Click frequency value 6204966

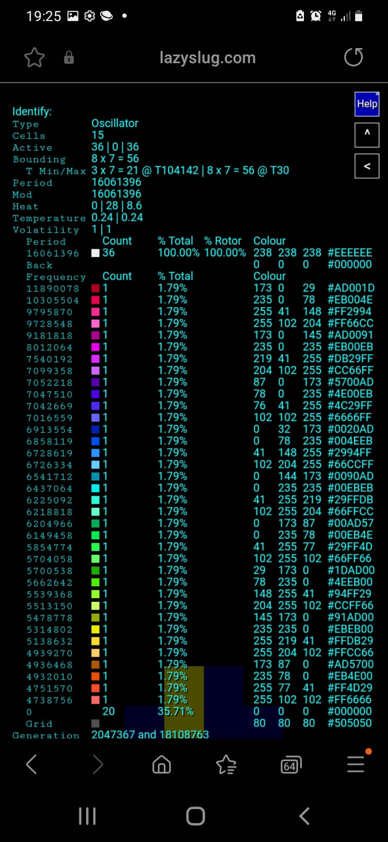[x=50, y=524]
